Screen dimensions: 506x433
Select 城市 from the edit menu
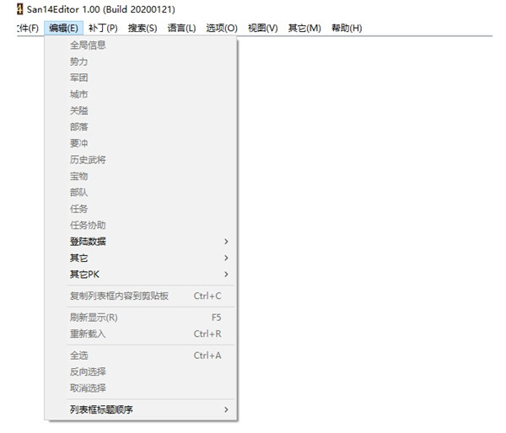[x=141, y=94]
